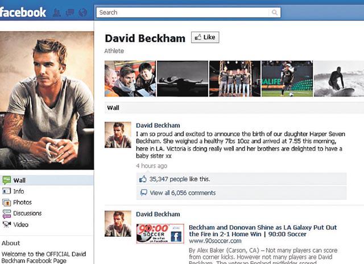Open large David Beckham profile picture
Viewport: 364px width, 264px height.
47,100
